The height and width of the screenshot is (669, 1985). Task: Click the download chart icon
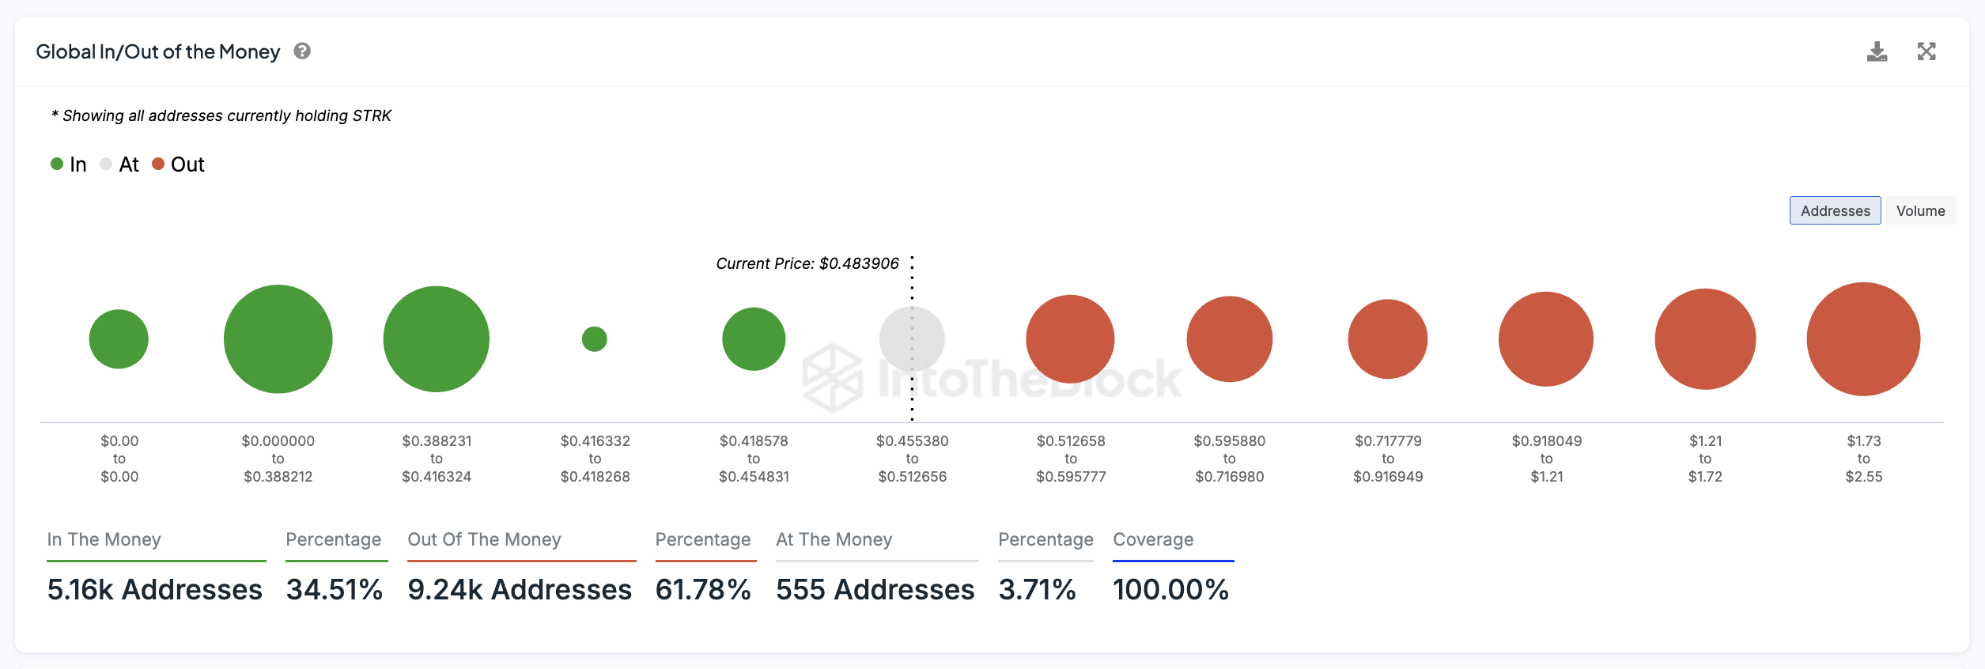pyautogui.click(x=1877, y=52)
